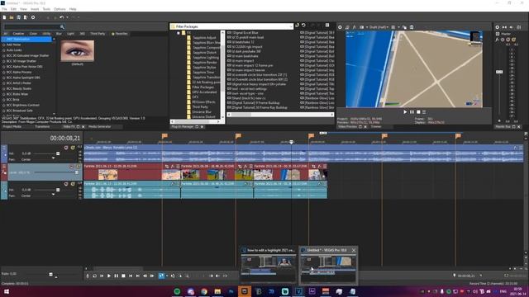This screenshot has width=529, height=297.
Task: Go to start of project in timeline transport
Action: [131, 276]
